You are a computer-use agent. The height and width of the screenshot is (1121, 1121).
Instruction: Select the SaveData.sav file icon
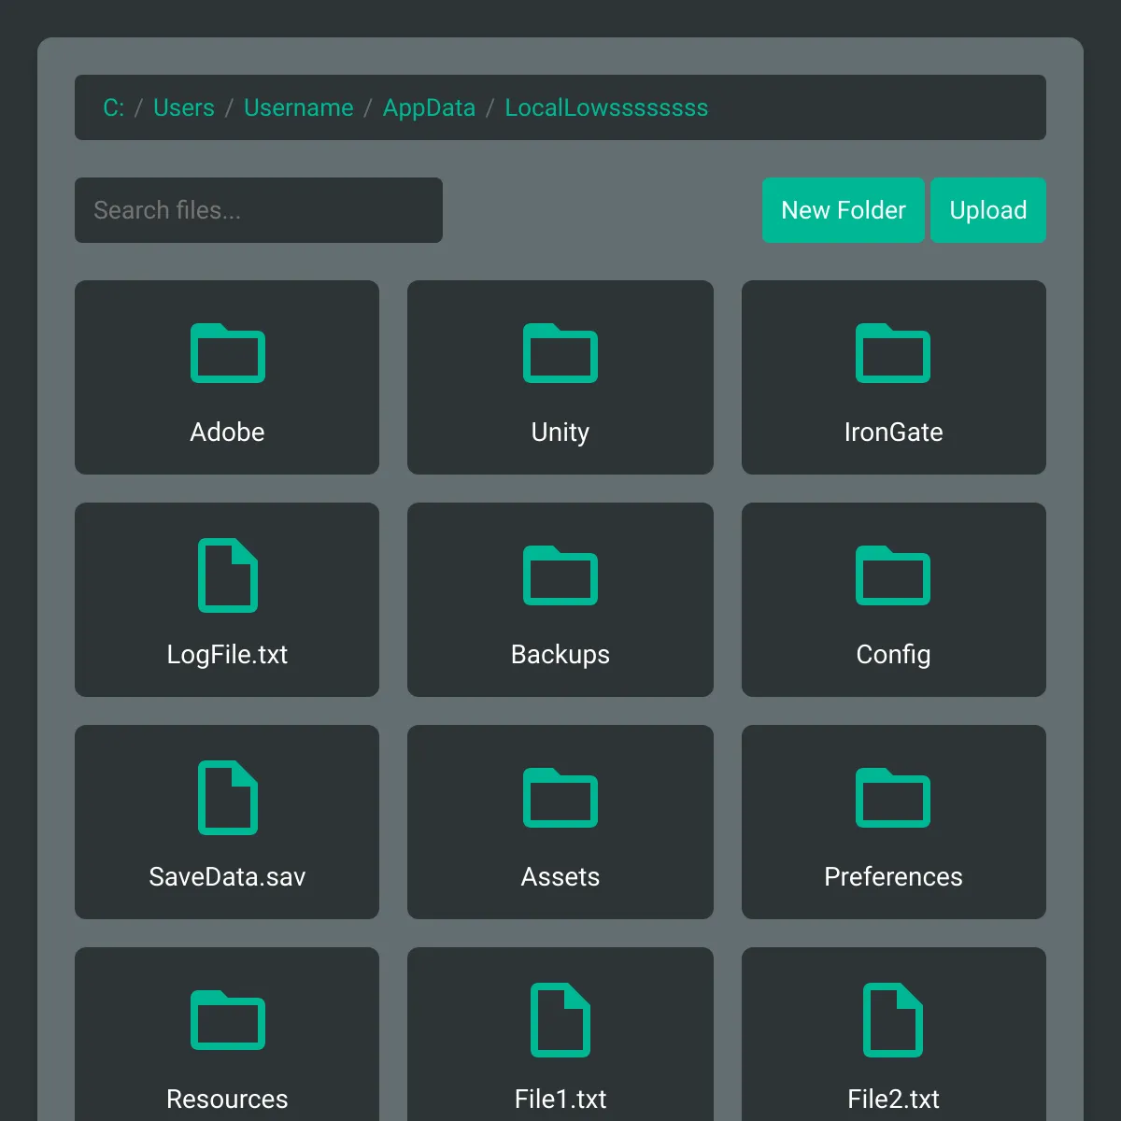point(227,798)
